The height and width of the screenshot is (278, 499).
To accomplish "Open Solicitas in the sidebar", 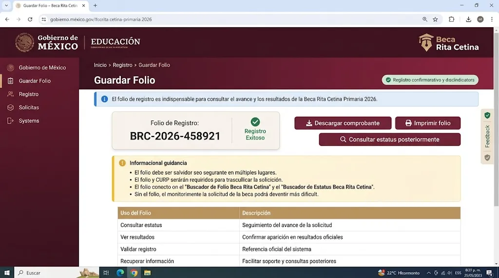I will click(x=39, y=107).
